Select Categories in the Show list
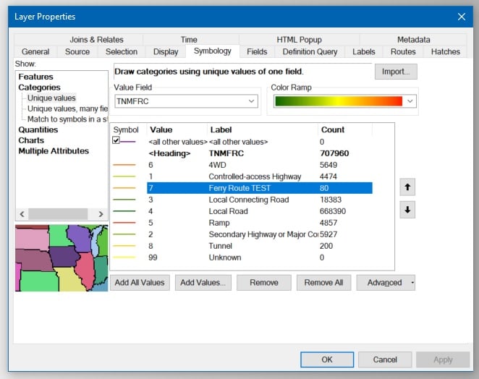 pos(39,88)
